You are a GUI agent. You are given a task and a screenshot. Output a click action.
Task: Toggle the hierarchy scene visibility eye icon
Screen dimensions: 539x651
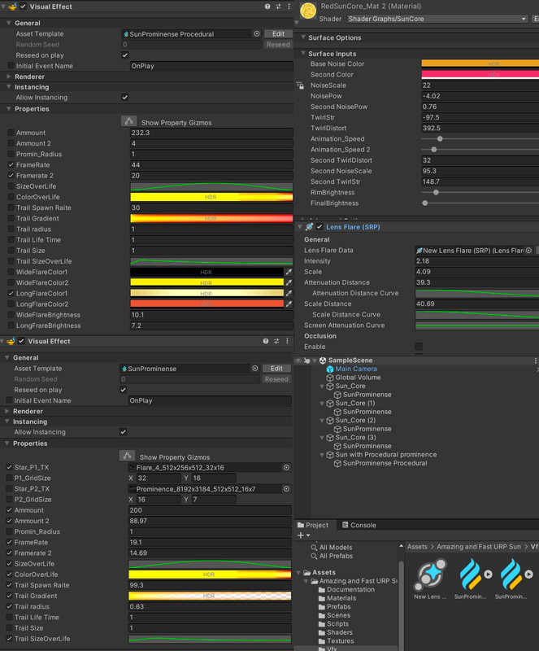(x=298, y=360)
